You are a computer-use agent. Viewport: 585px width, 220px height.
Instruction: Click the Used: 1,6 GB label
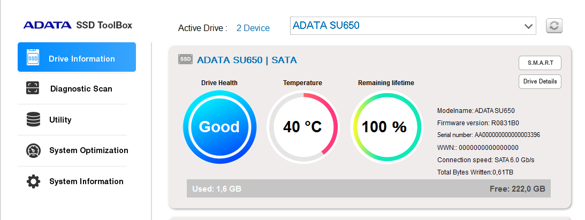pos(217,189)
